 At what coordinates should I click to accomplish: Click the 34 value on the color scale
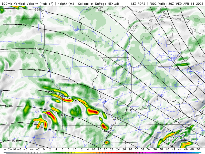[x=149, y=149]
